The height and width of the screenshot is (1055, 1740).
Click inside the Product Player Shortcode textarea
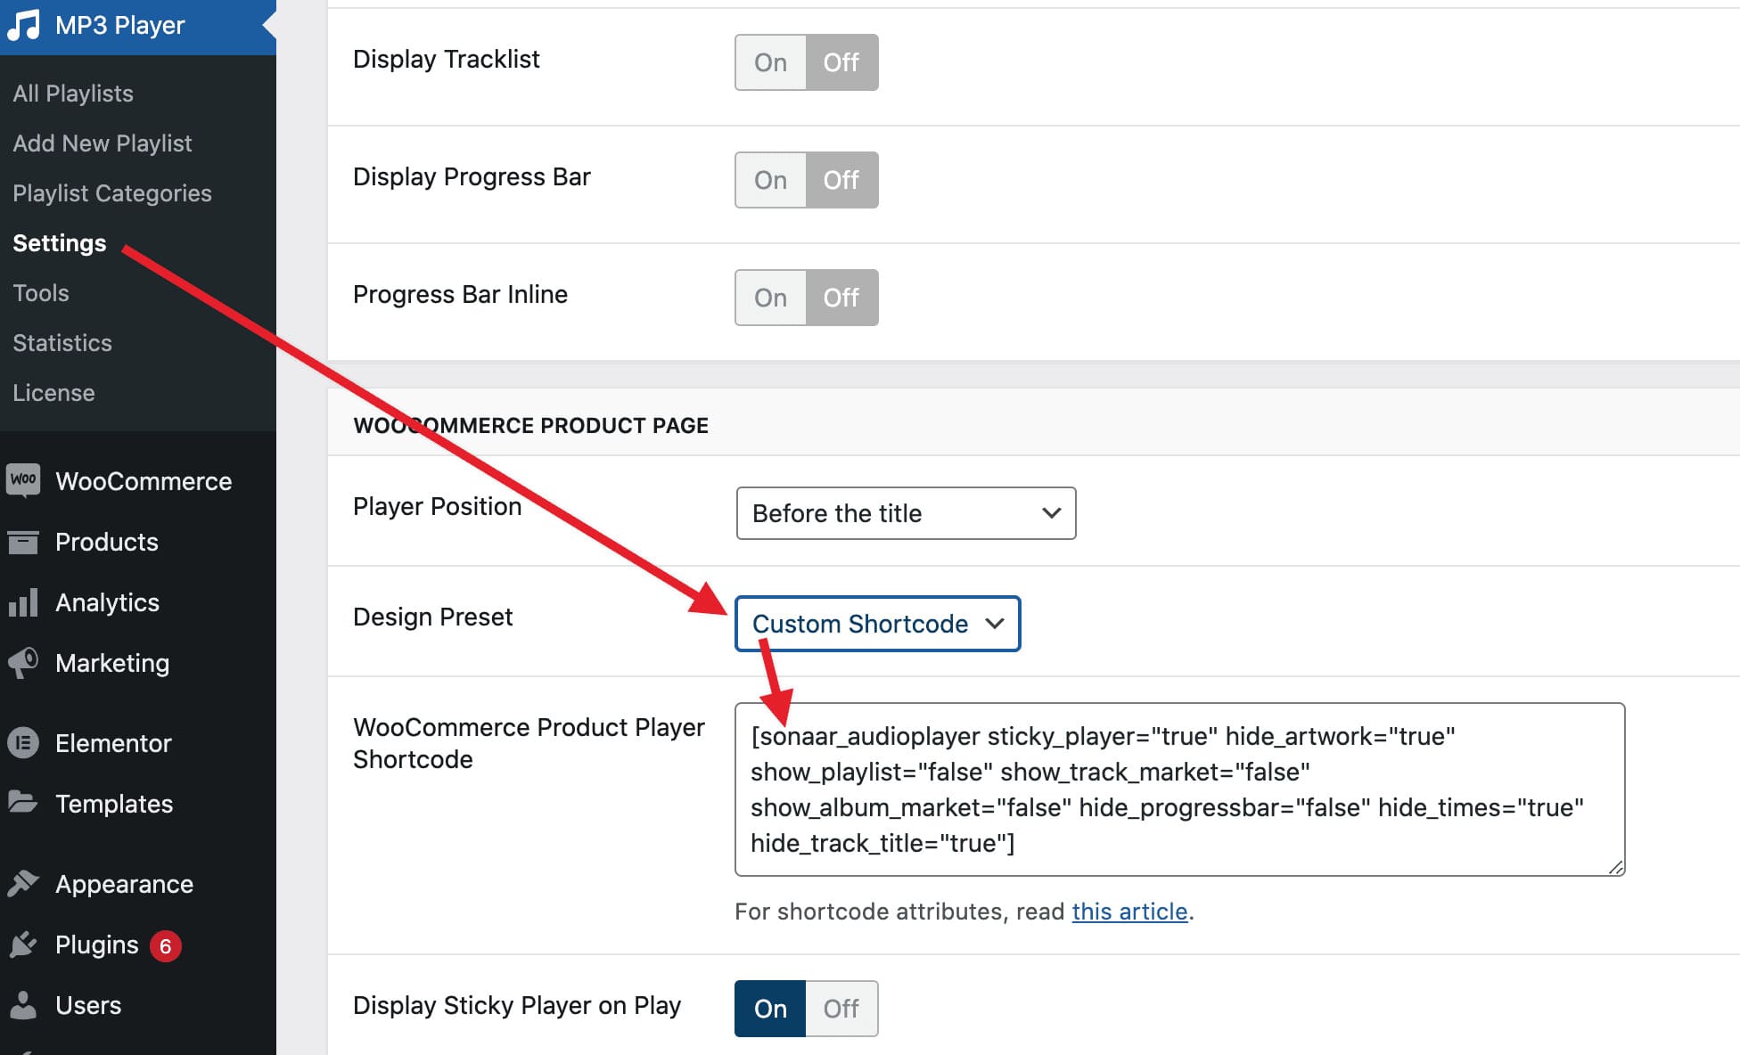[x=1179, y=789]
